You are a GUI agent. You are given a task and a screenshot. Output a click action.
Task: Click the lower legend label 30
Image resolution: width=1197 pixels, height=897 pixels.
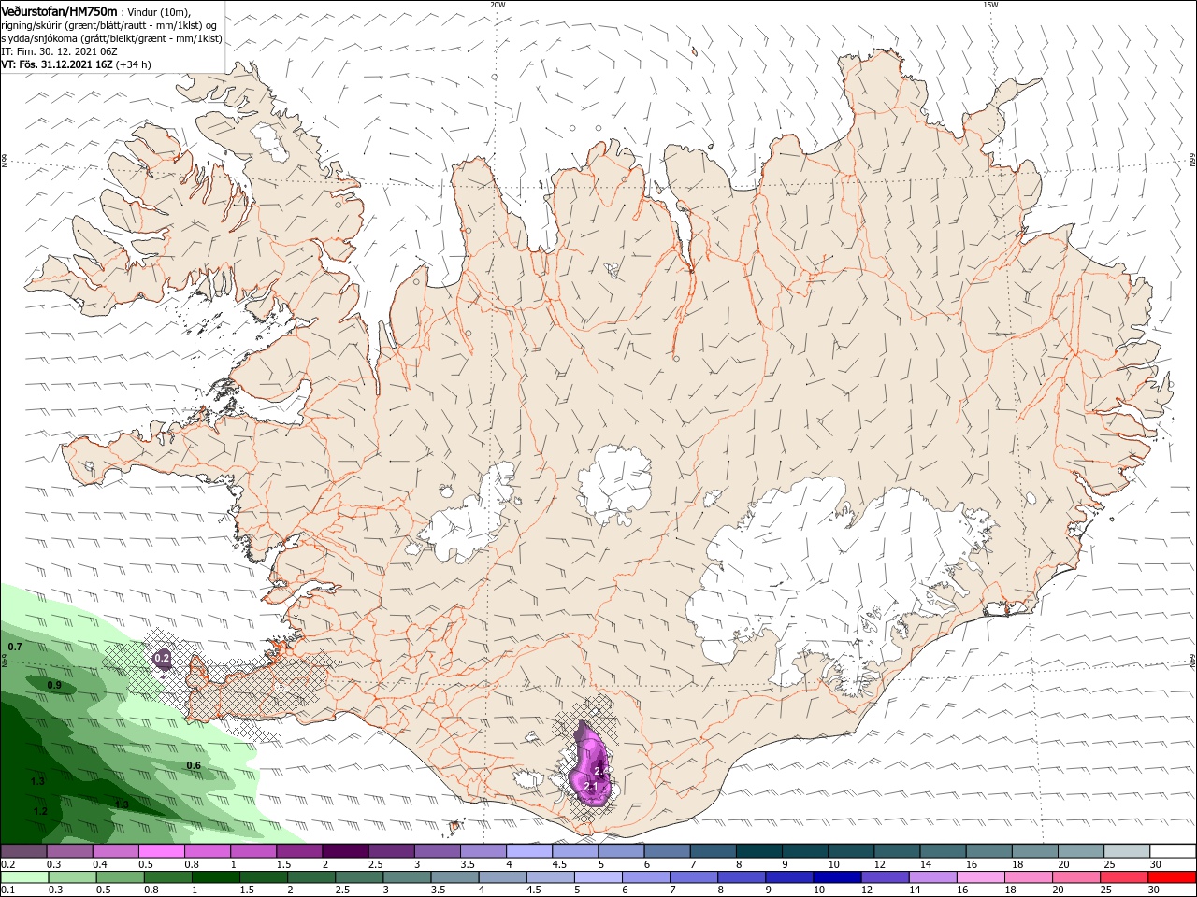pos(1156,890)
